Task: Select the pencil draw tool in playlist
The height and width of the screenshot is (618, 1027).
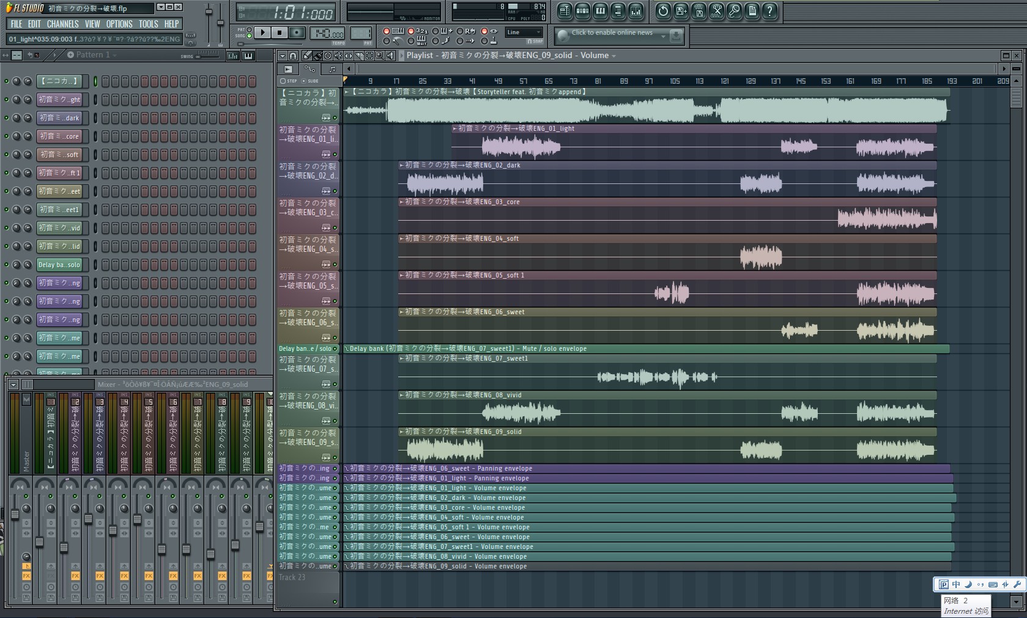Action: point(307,56)
